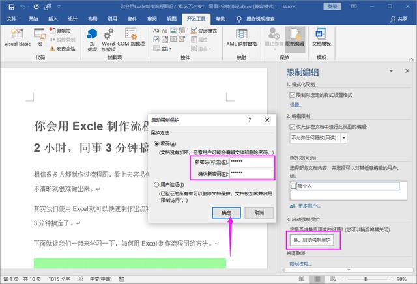Open the XML 映射窗格 pane
This screenshot has width=417, height=284.
point(242,38)
